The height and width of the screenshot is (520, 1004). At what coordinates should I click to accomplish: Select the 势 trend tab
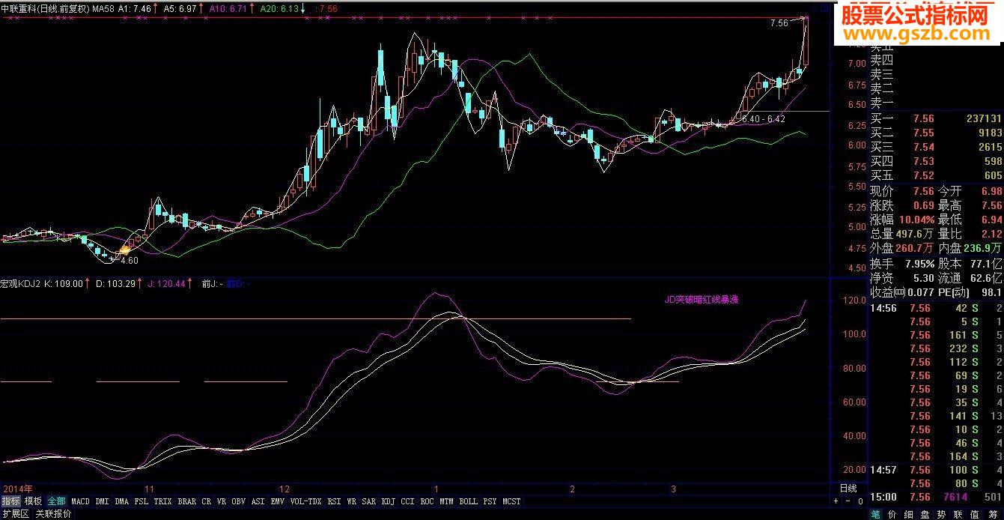coord(941,514)
